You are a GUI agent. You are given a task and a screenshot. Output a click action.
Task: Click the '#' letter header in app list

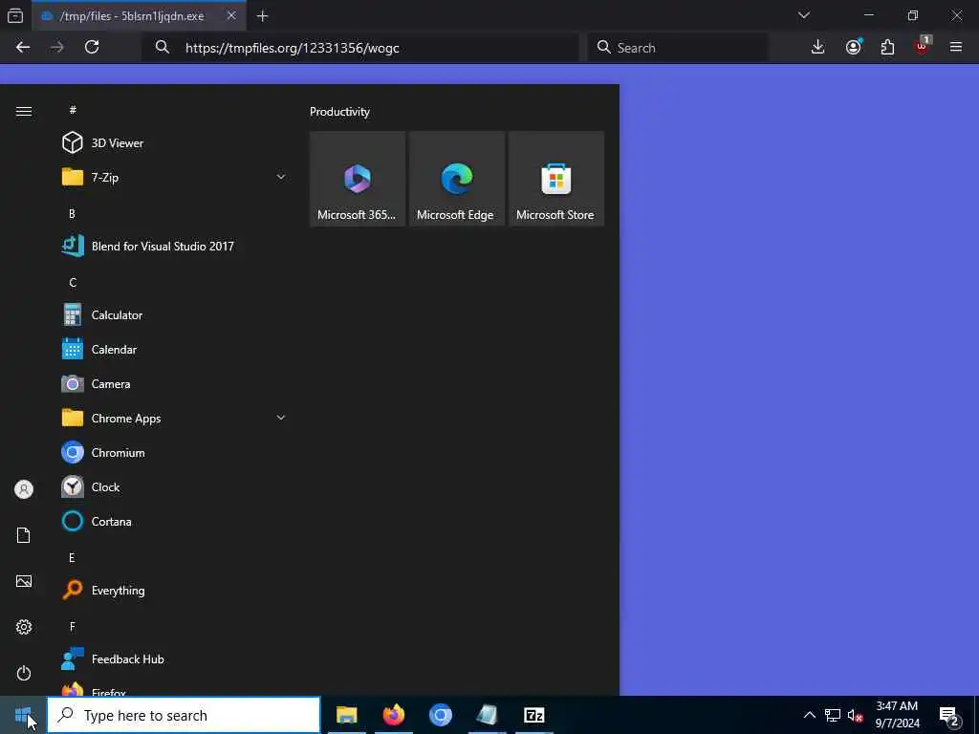[73, 110]
